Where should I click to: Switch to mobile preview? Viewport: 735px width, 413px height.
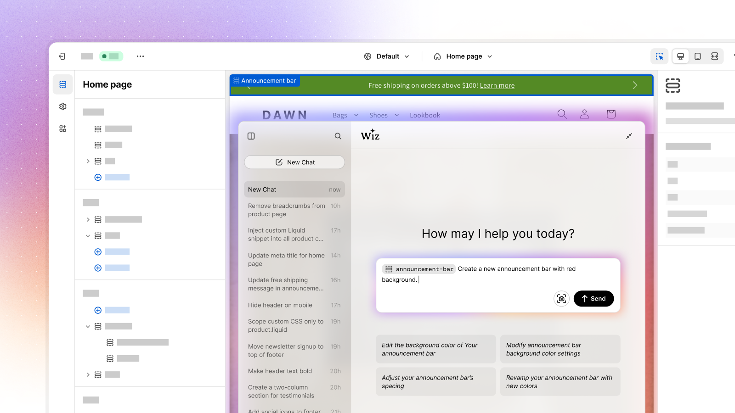tap(697, 56)
